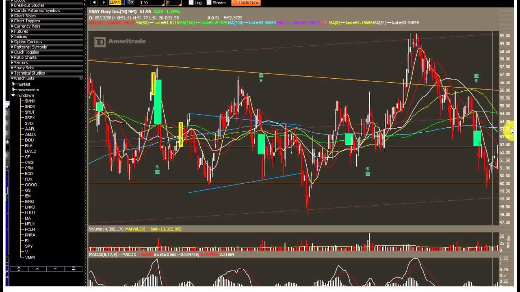The height and width of the screenshot is (292, 520).
Task: Select $MNX in the rundown list
Action: (30, 101)
